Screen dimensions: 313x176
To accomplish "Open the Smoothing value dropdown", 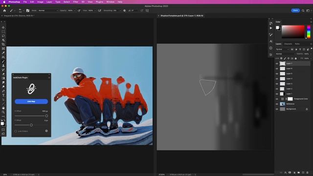I will [120, 11].
